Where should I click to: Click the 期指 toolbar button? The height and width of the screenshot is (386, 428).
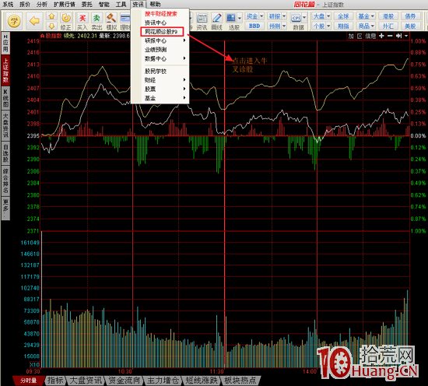coord(344,26)
